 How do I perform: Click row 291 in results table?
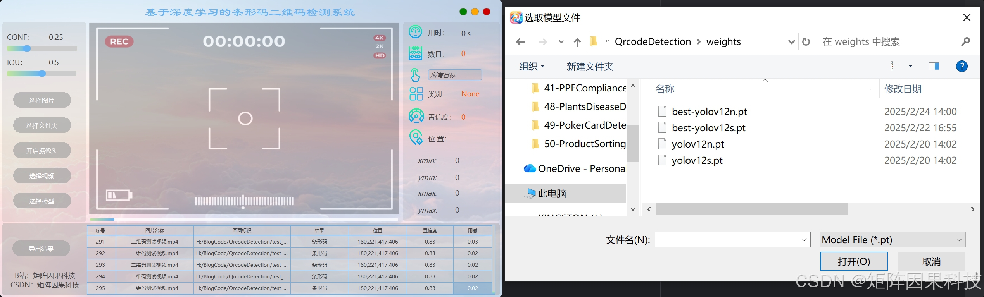[290, 242]
